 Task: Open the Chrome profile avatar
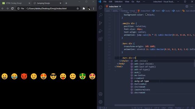[x=89, y=8]
